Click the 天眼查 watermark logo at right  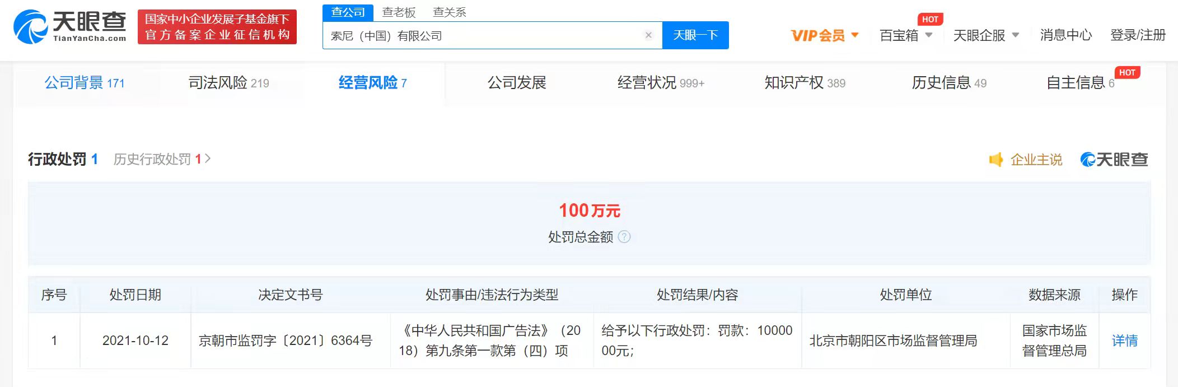click(x=1114, y=160)
